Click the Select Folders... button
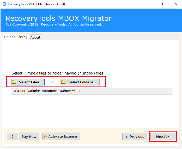 tap(80, 82)
